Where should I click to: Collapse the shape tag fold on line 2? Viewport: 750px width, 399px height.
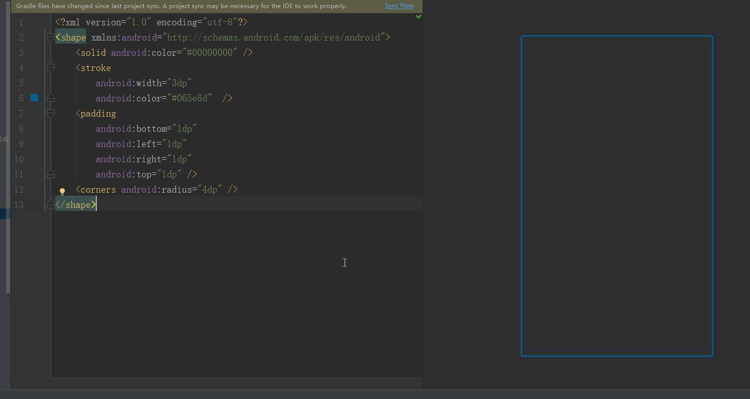click(x=51, y=37)
